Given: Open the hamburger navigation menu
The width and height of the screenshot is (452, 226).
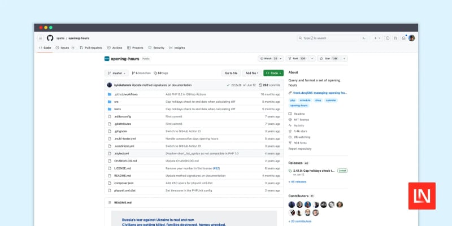Looking at the screenshot, I should [40, 38].
